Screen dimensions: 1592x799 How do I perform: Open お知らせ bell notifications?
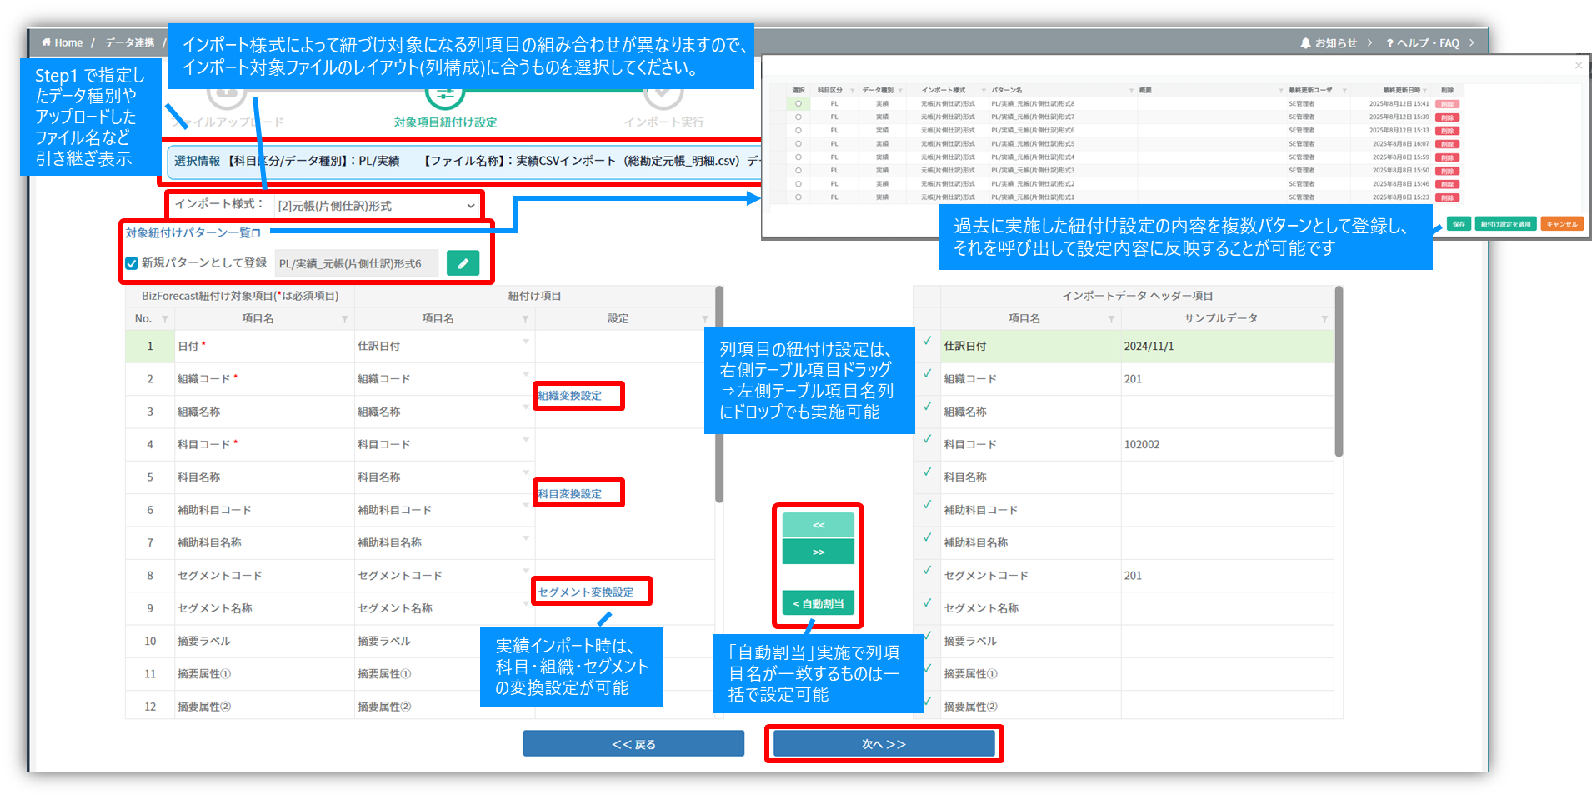coord(1305,43)
